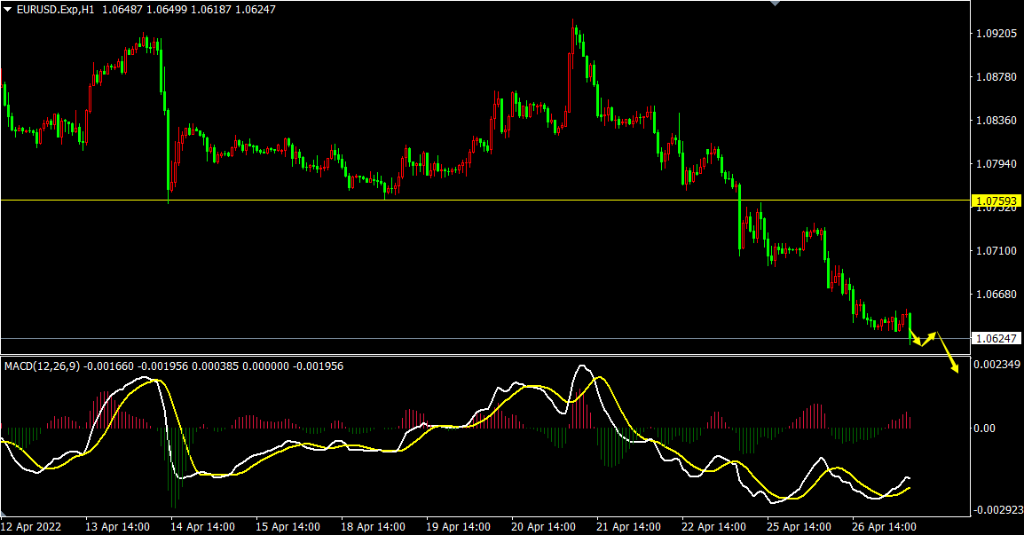Click the 0.002349 MACD scale value
Viewport: 1024px width, 535px height.
click(x=998, y=365)
